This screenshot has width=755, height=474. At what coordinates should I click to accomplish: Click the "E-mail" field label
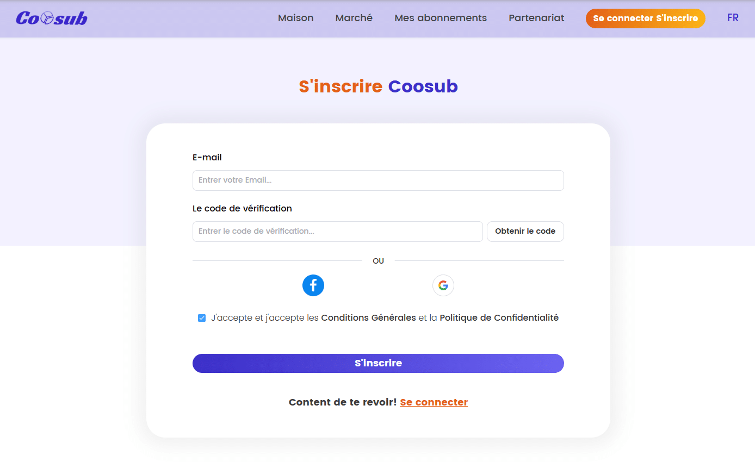pos(207,158)
